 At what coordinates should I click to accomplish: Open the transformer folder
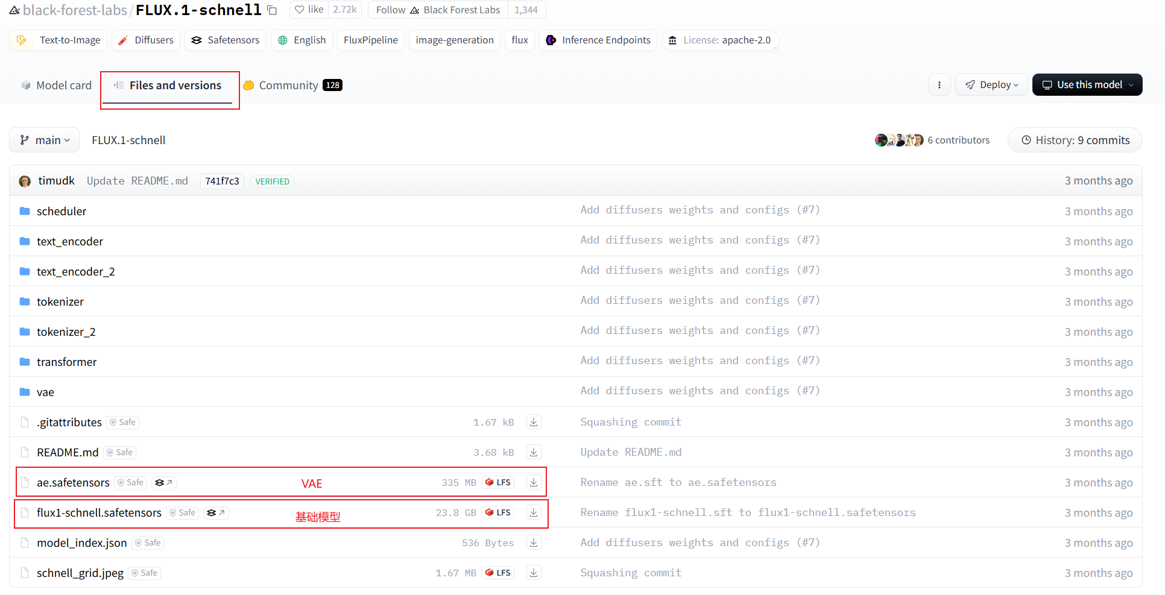coord(66,362)
